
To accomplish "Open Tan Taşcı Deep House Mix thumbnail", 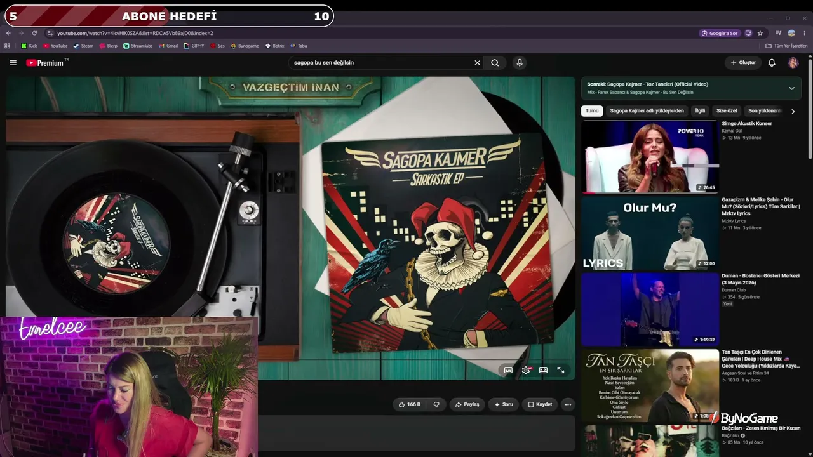I will 650,385.
